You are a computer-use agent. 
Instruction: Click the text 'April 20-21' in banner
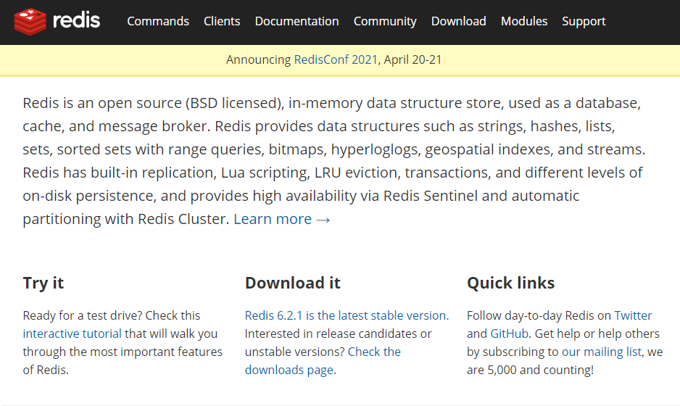[412, 59]
